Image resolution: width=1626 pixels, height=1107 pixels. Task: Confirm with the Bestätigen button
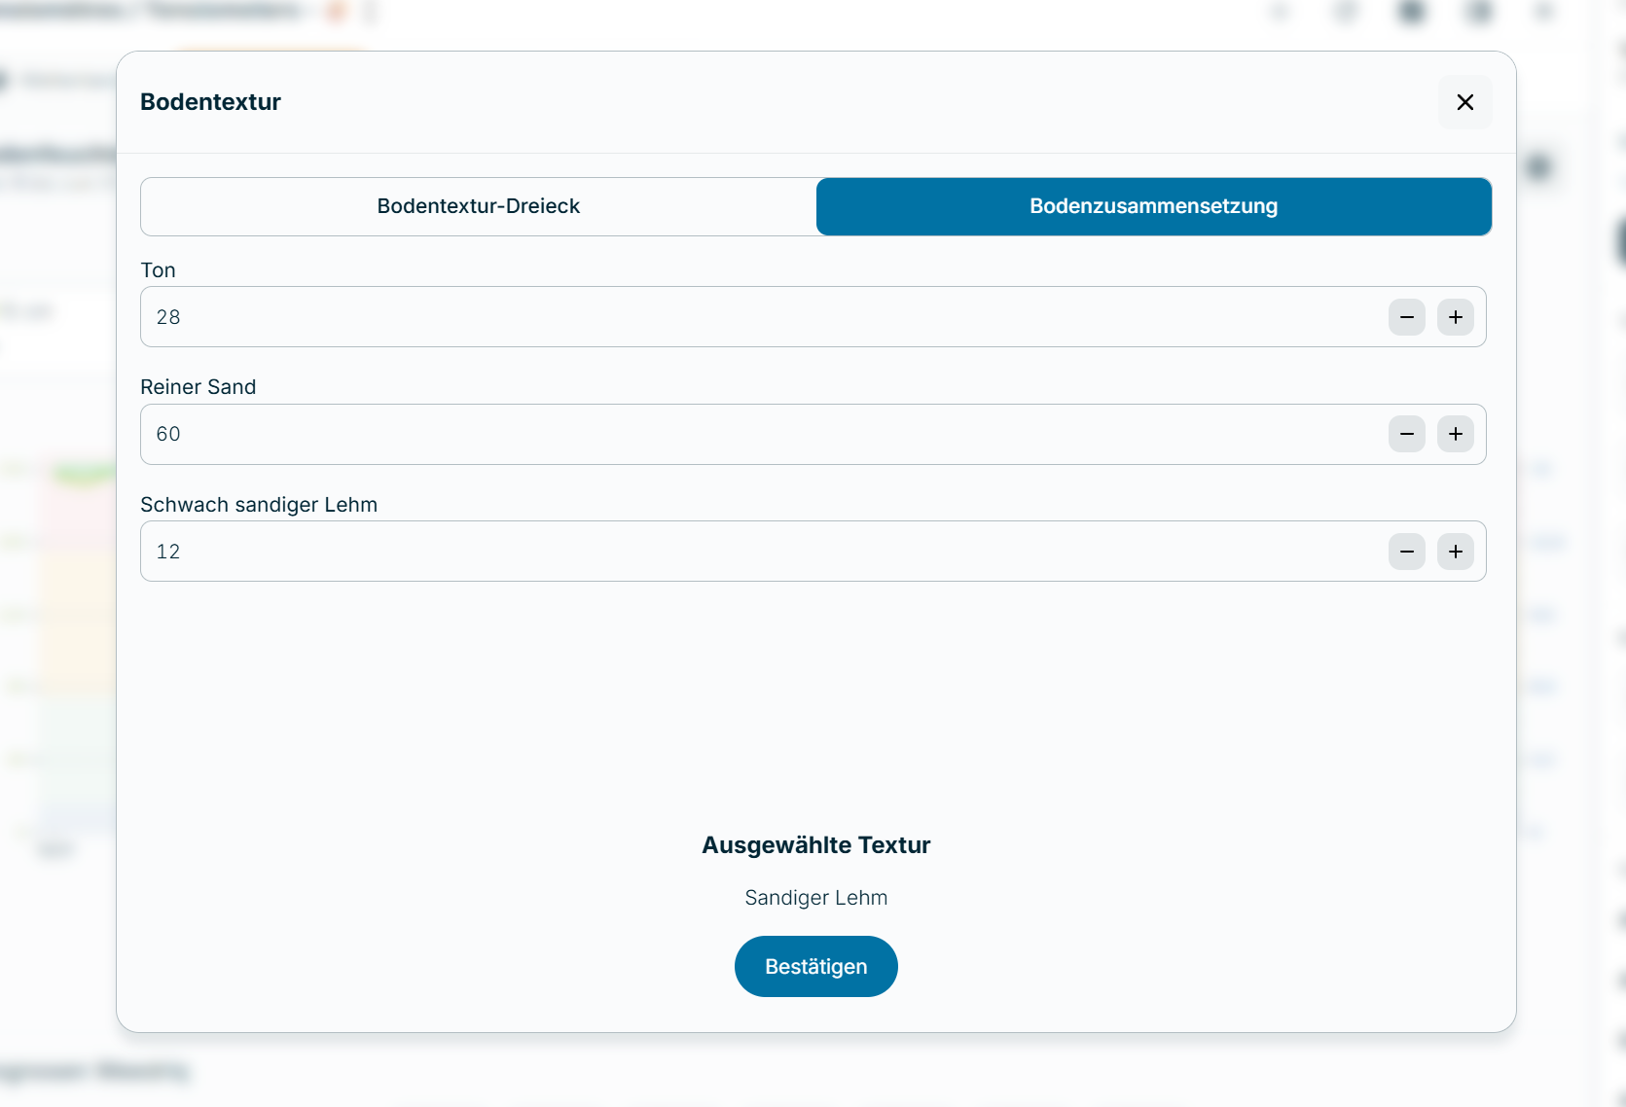[x=815, y=966]
